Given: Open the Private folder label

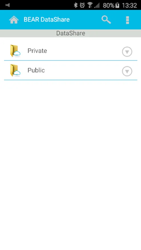Looking at the screenshot, I should (x=37, y=51).
